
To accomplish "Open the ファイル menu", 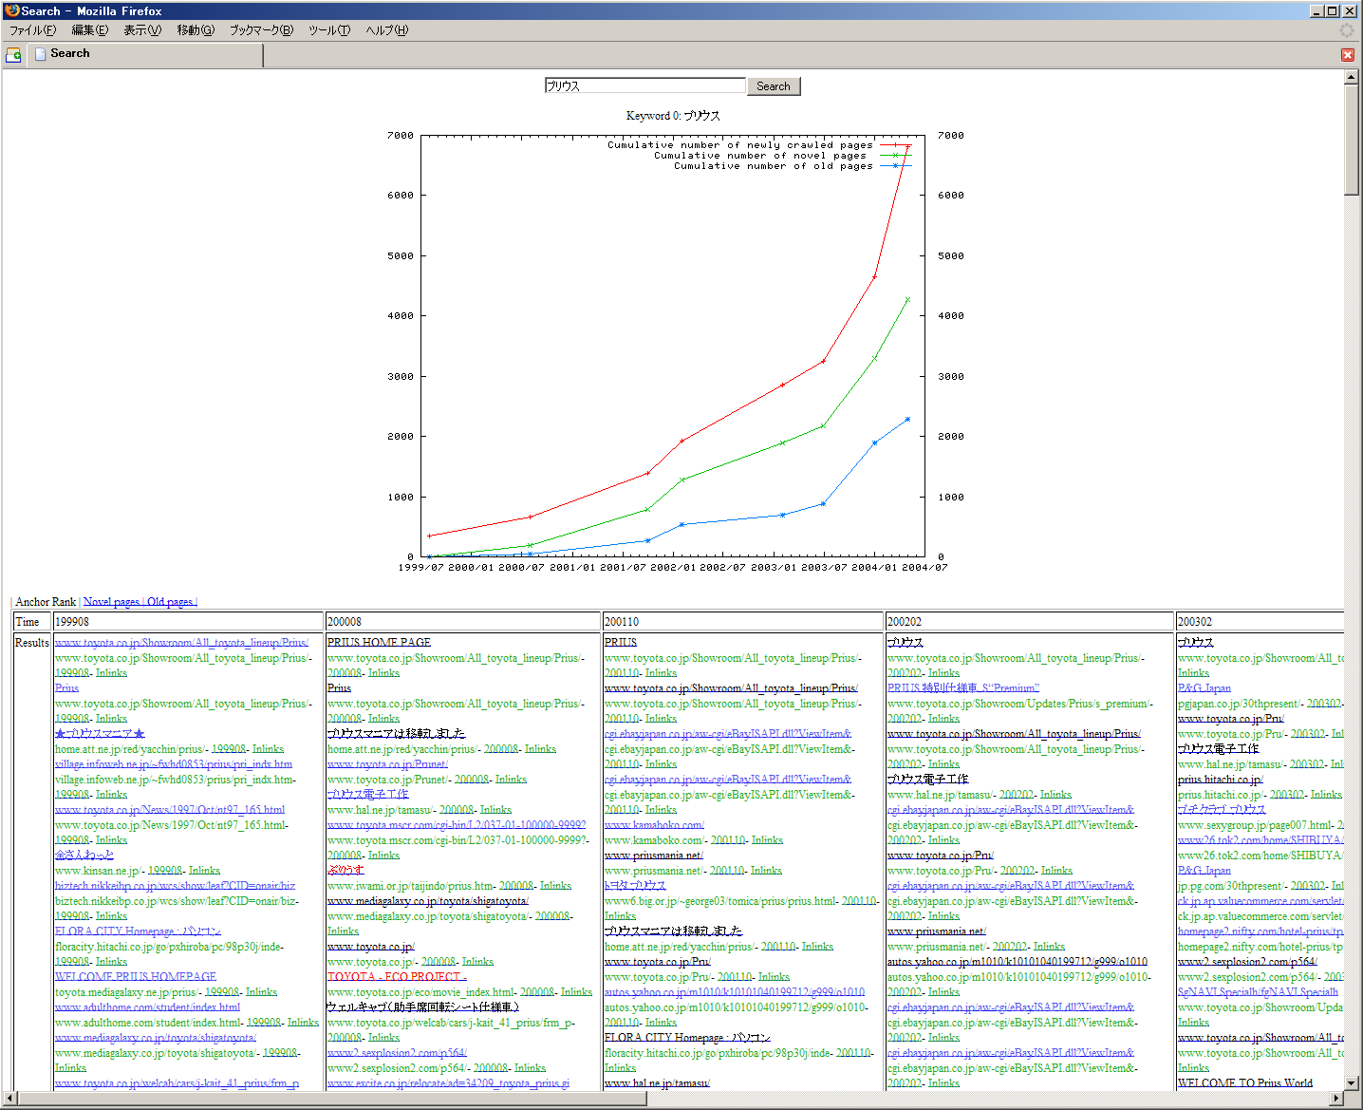I will (x=33, y=29).
